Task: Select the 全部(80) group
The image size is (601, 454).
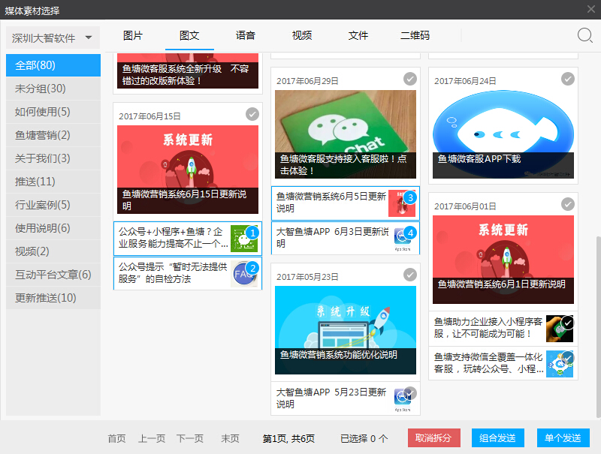Action: click(53, 65)
